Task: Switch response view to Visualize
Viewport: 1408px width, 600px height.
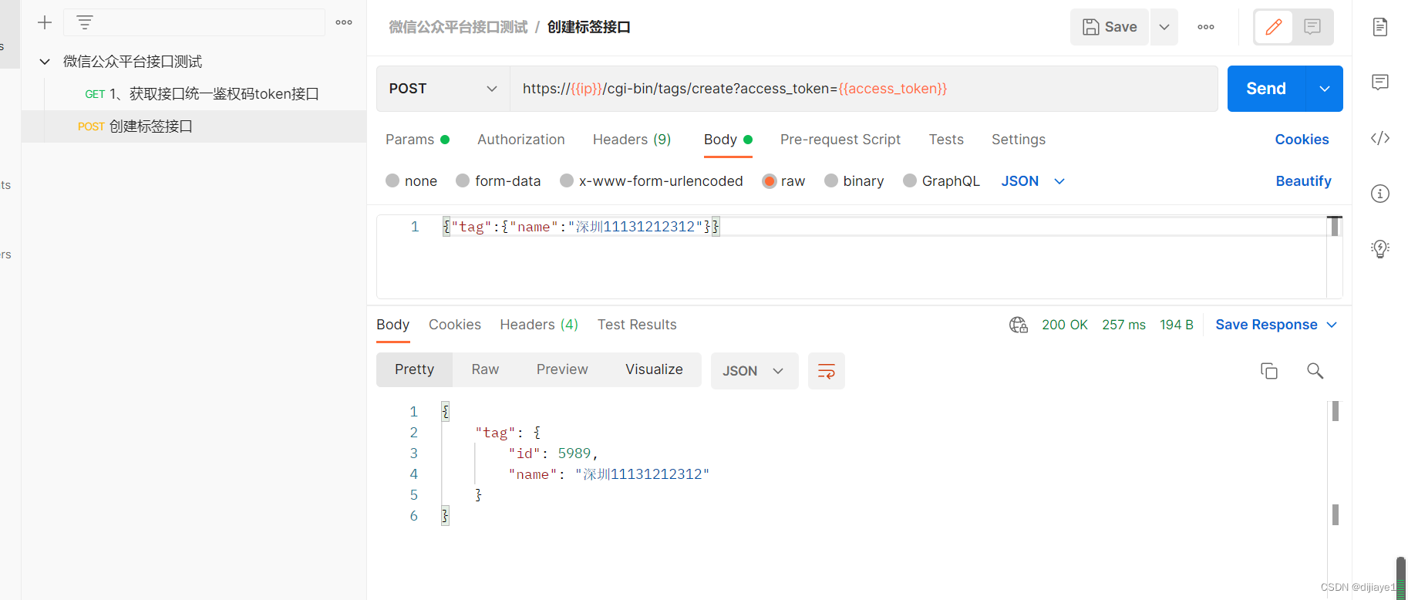Action: coord(654,369)
